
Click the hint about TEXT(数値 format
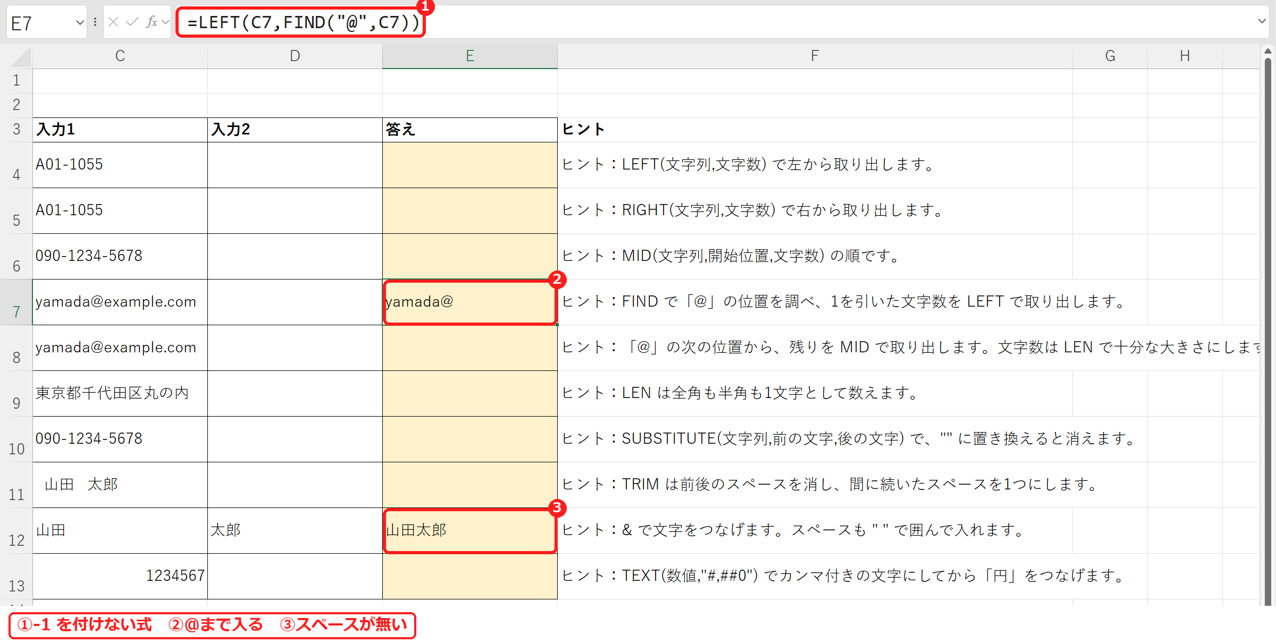[844, 576]
